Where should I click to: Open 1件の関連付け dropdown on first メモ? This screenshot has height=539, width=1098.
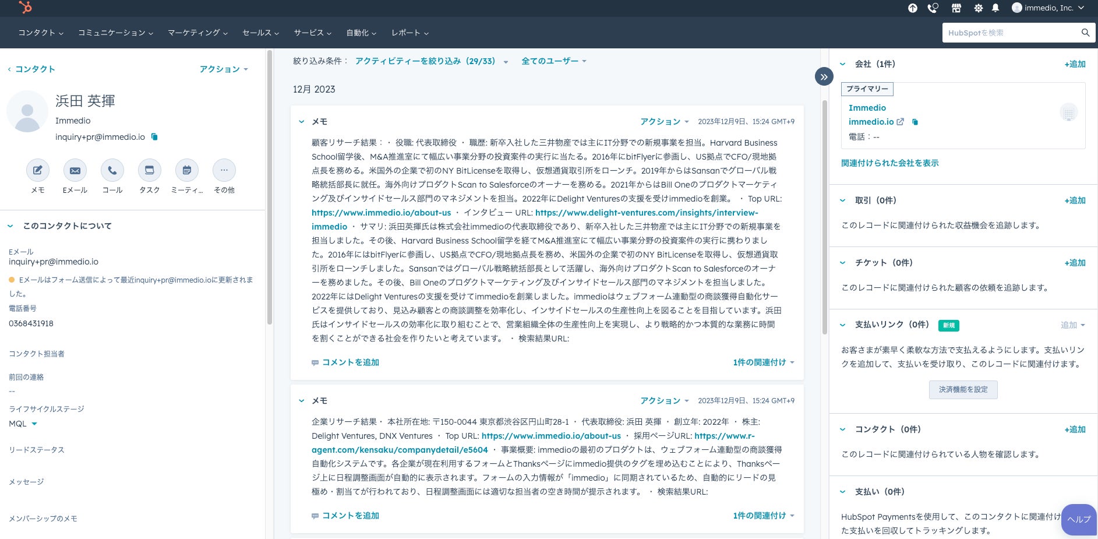(764, 362)
